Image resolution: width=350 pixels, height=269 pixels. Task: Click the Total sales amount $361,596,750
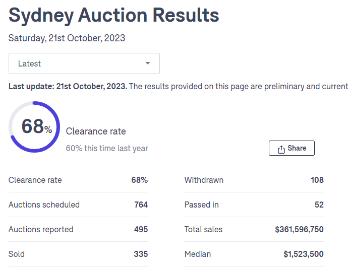(299, 229)
